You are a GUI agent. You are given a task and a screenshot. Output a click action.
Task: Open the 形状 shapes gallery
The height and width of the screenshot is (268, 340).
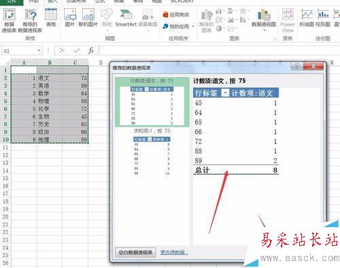point(107,19)
